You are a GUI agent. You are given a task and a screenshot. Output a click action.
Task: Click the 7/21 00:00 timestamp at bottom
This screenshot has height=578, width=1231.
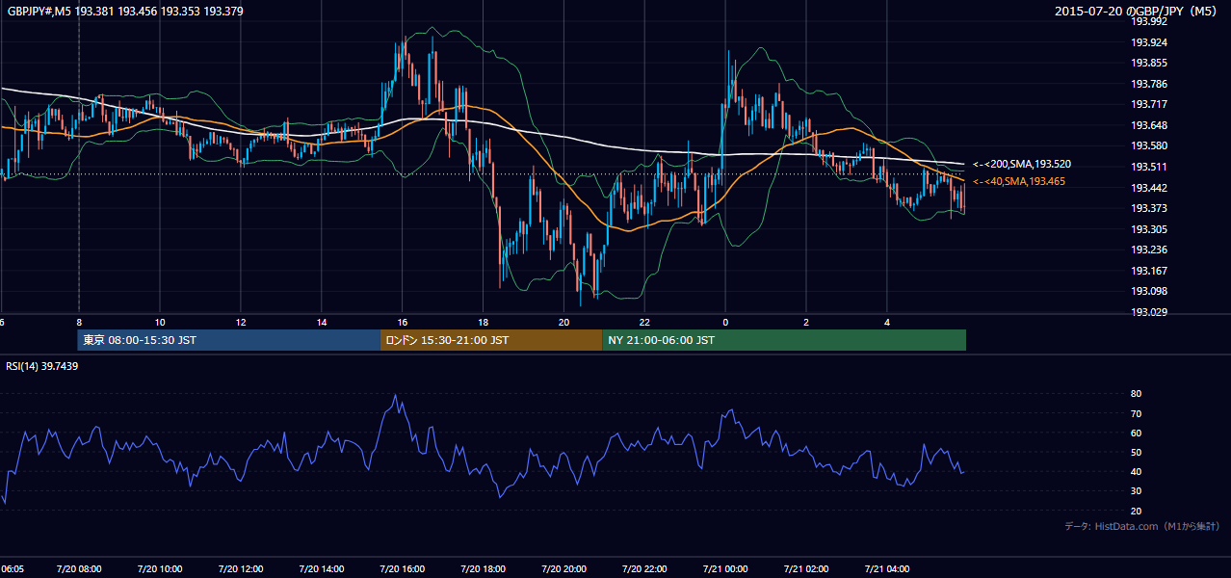(725, 569)
